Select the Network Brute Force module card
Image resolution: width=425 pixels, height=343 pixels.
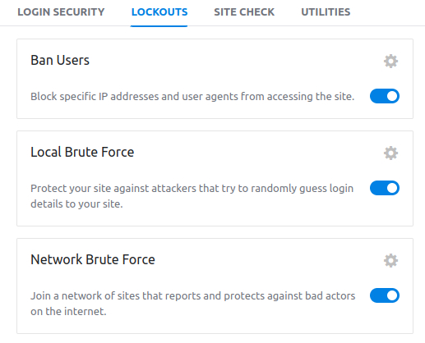point(215,286)
